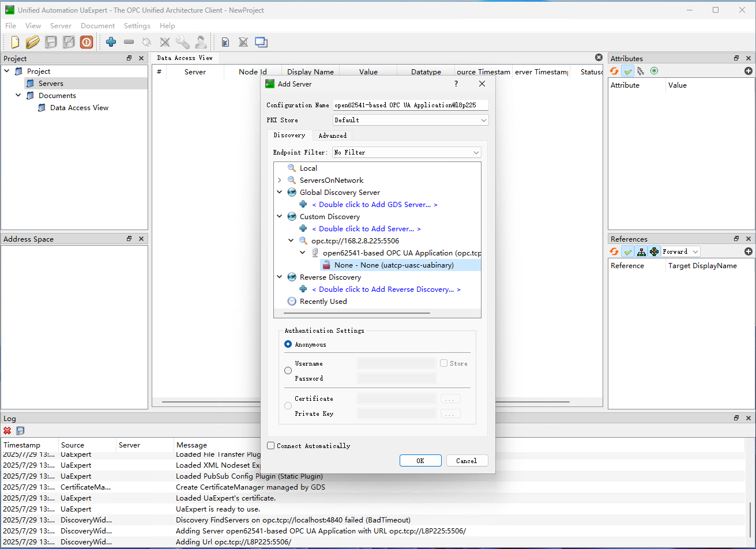Toggle the green checkmark in the References toolbar

click(x=628, y=251)
